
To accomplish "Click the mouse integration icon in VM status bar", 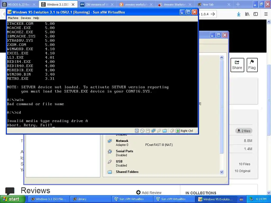I will coord(172,131).
